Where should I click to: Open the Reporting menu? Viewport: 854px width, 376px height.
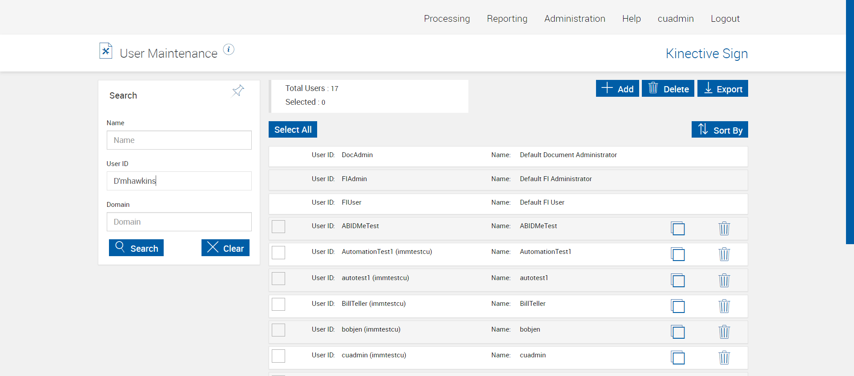click(507, 19)
